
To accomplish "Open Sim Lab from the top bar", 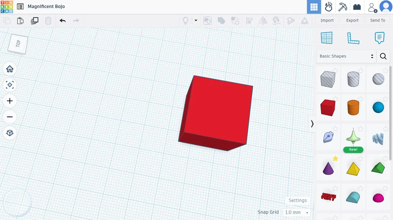I will 328,7.
